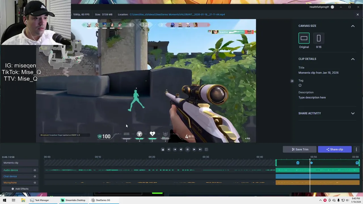Open File Explorer from taskbar

coord(23,200)
